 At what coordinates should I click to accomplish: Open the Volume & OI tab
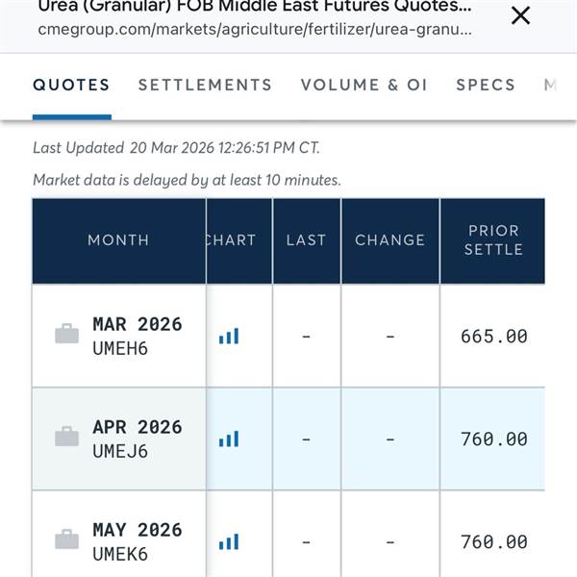coord(364,85)
